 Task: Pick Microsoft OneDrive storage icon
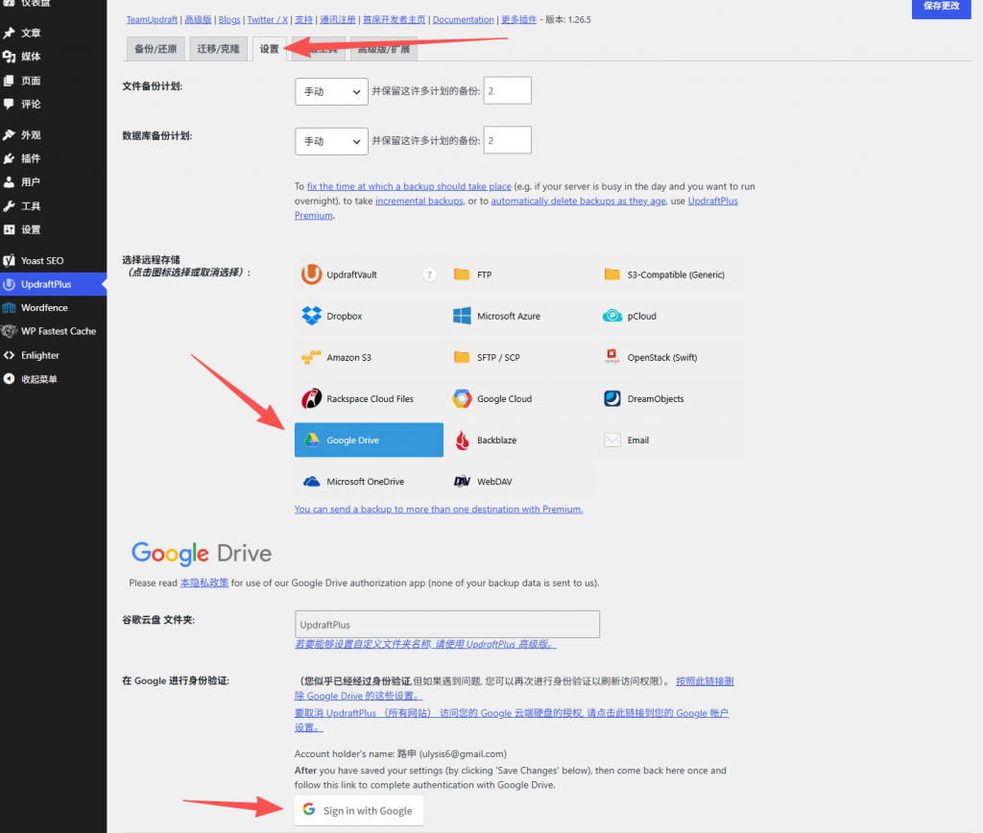click(311, 482)
